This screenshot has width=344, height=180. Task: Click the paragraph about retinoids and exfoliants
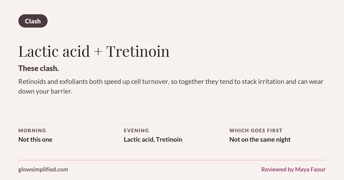[x=171, y=87]
